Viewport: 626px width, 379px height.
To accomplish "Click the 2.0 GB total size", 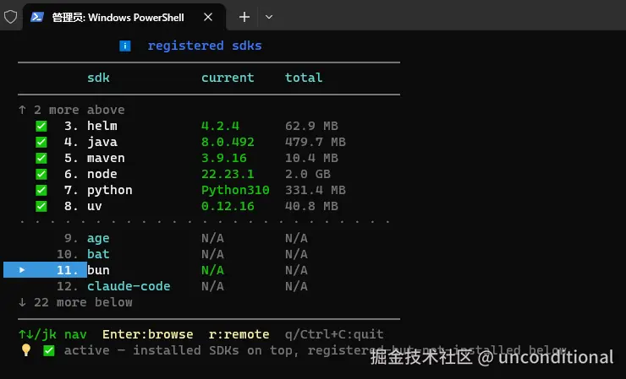I will 307,174.
